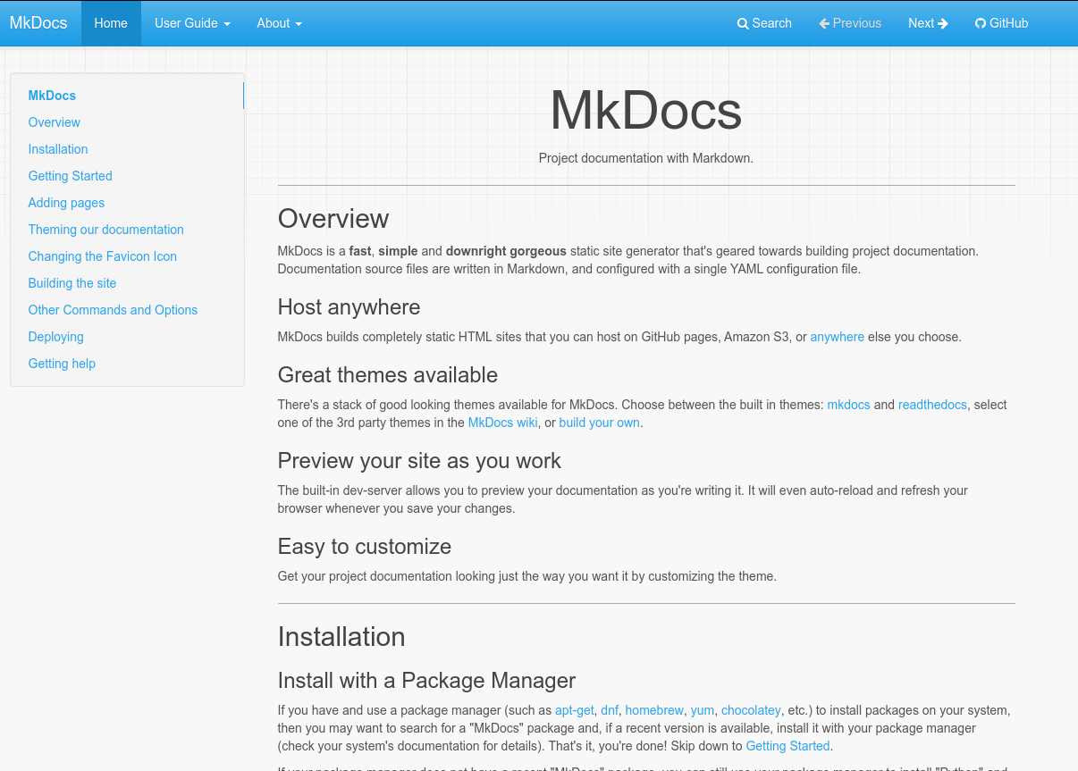The width and height of the screenshot is (1078, 771).
Task: Jump to Building the site section
Action: point(72,283)
